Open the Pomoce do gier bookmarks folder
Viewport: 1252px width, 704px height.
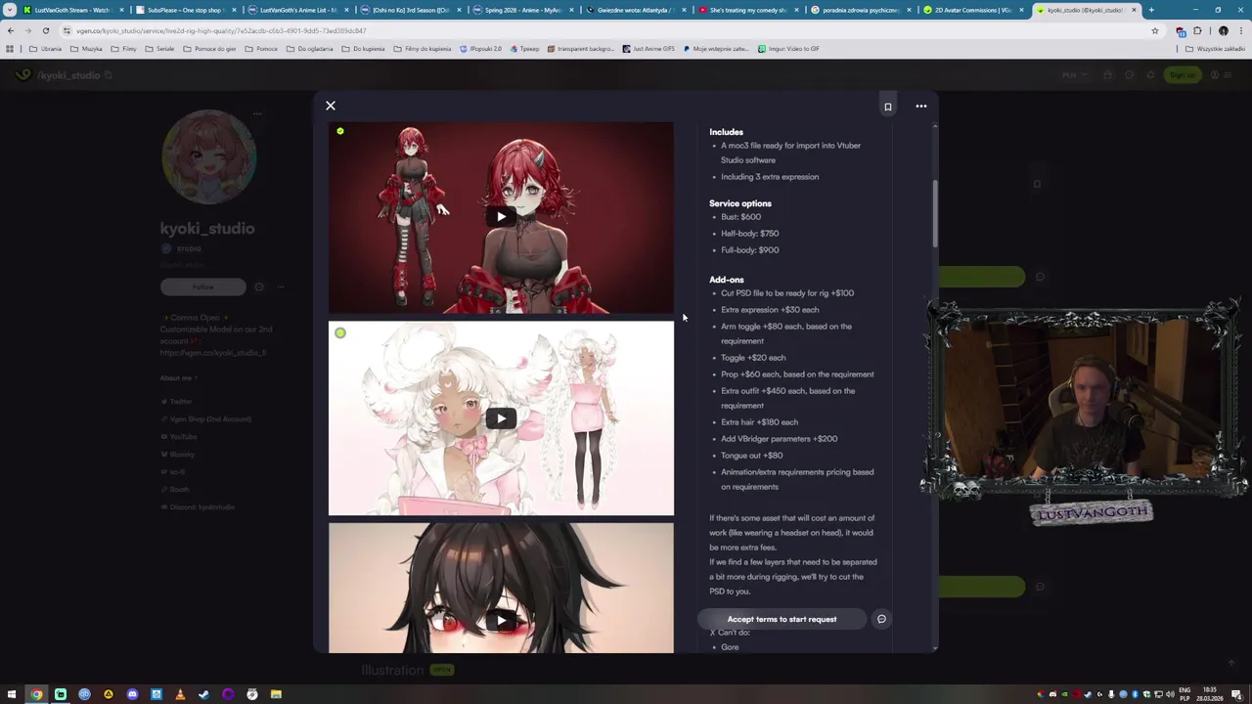[209, 49]
